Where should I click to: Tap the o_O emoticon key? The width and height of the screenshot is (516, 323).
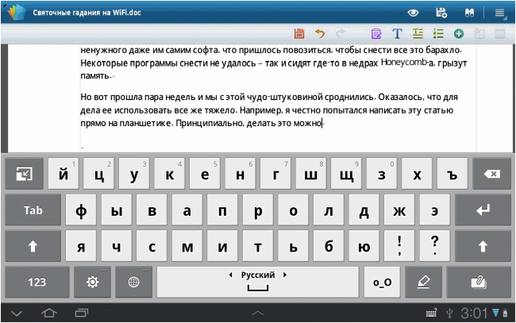(382, 282)
